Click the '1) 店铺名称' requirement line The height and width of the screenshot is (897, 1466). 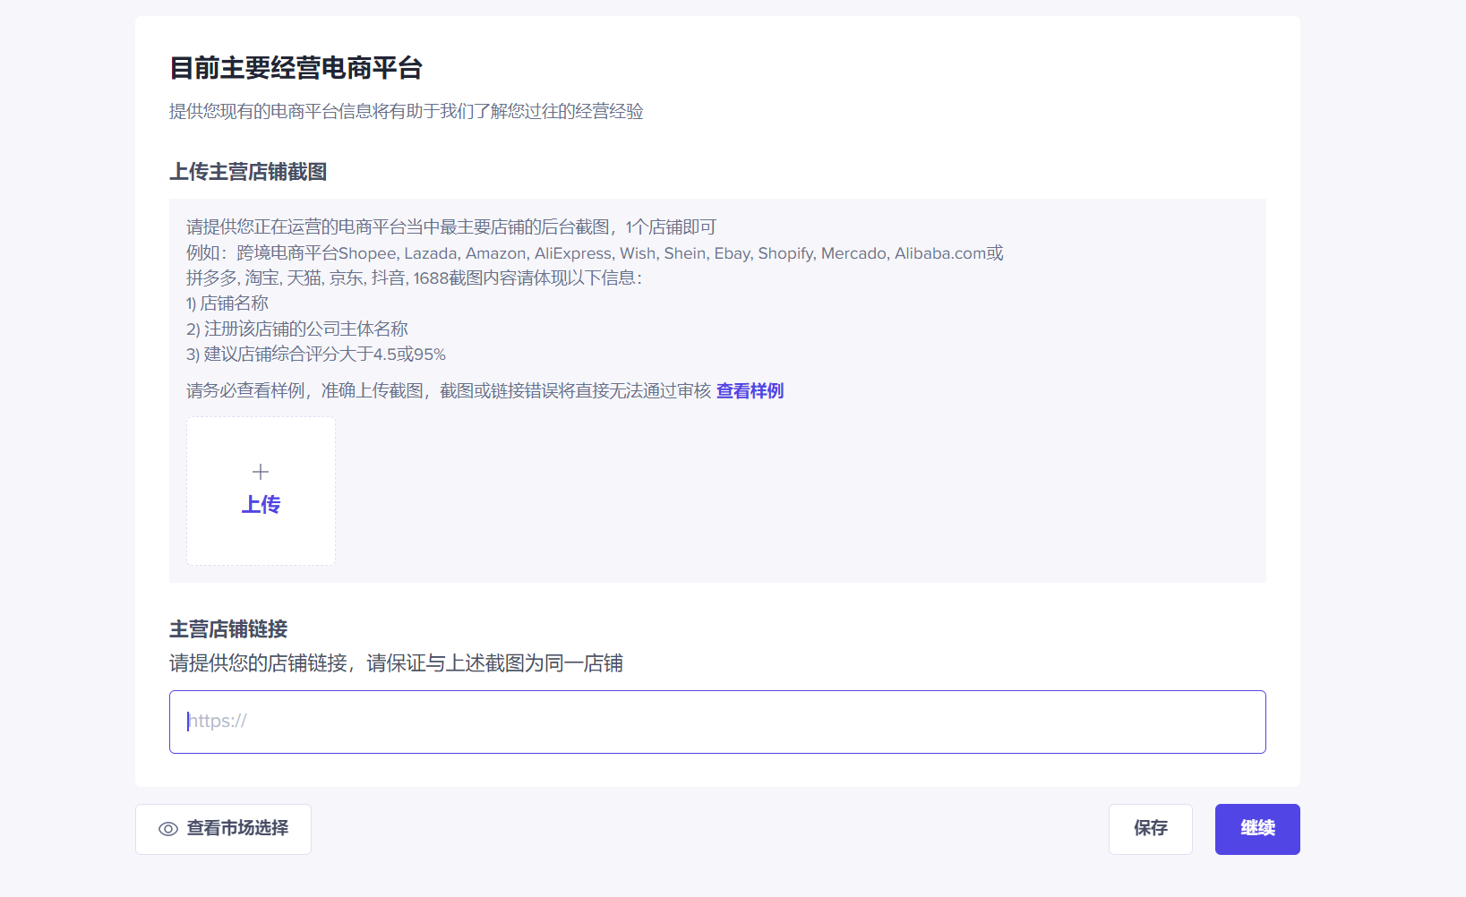pyautogui.click(x=227, y=303)
